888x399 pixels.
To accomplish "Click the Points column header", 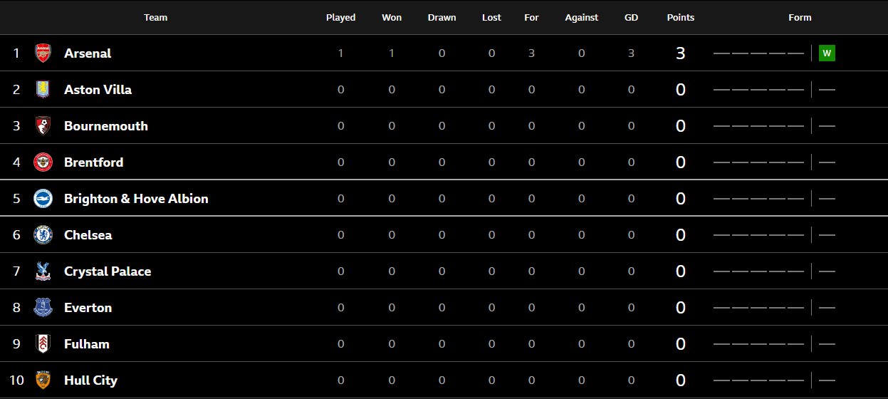I will 681,17.
